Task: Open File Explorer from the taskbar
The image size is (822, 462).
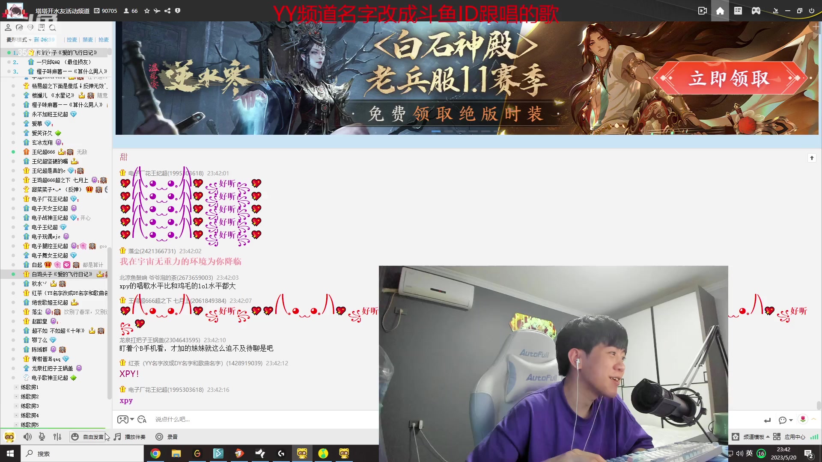Action: 176,453
